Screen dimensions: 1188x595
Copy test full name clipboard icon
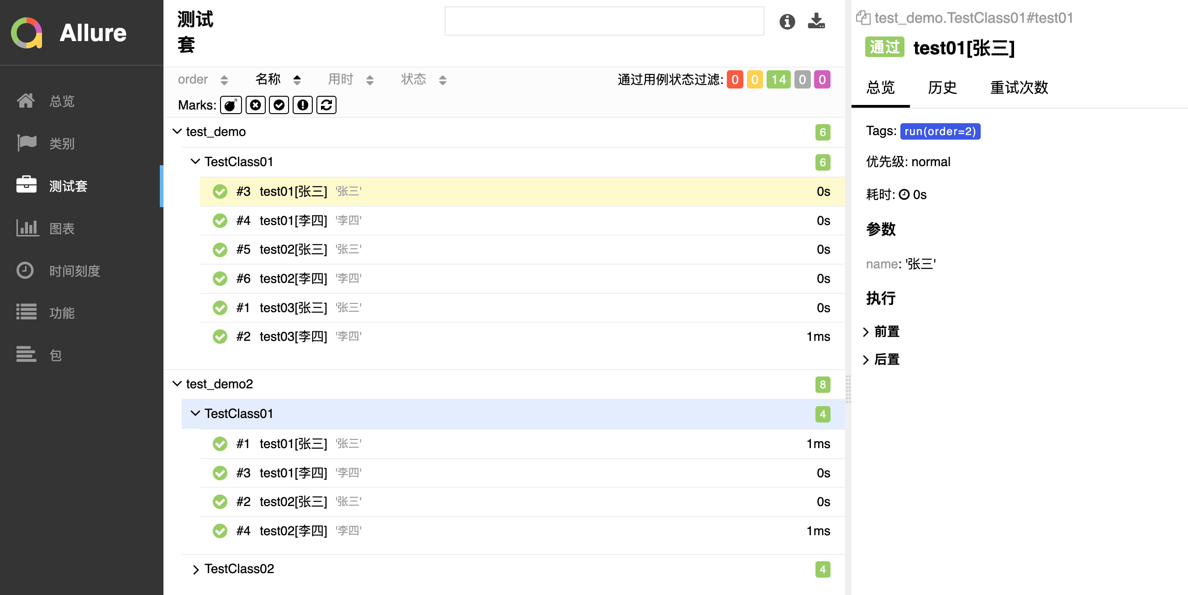point(862,18)
